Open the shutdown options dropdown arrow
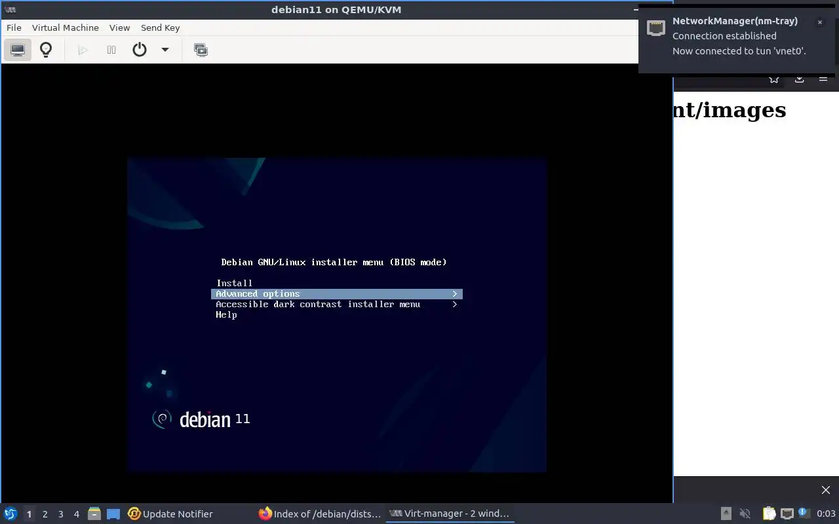Viewport: 839px width, 524px height. click(x=165, y=50)
